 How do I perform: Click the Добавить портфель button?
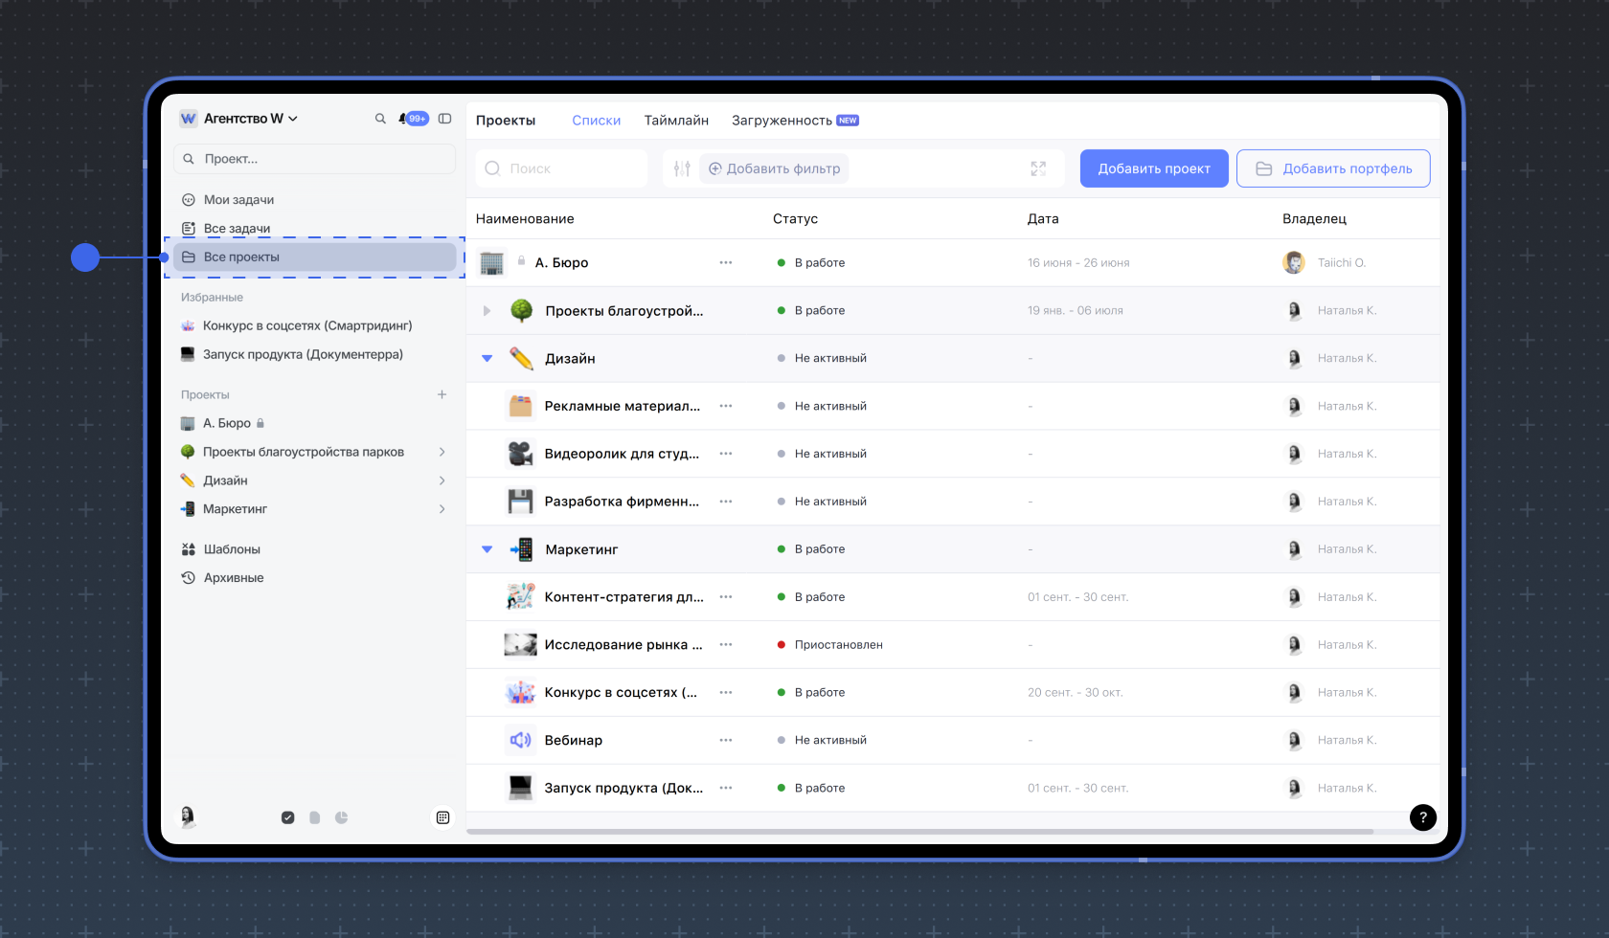(1333, 168)
